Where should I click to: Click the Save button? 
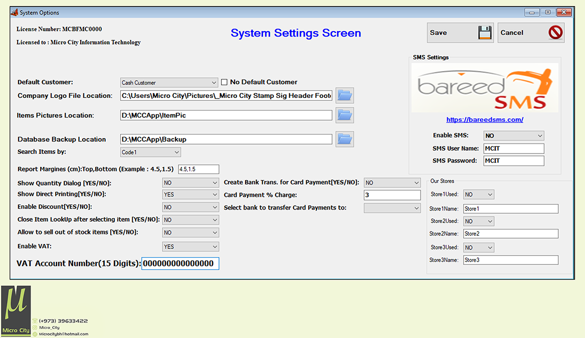[460, 33]
